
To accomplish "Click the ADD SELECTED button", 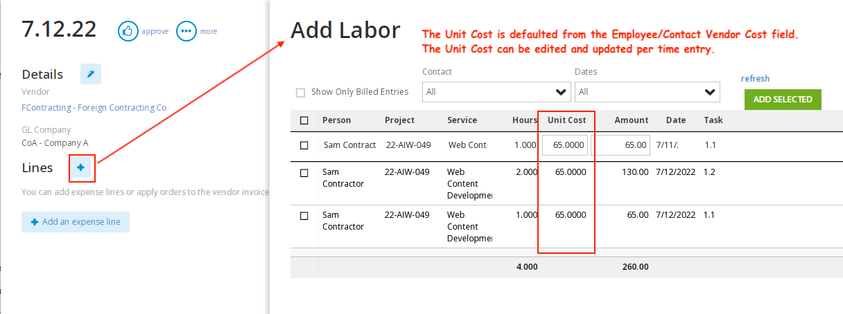I will coord(783,100).
